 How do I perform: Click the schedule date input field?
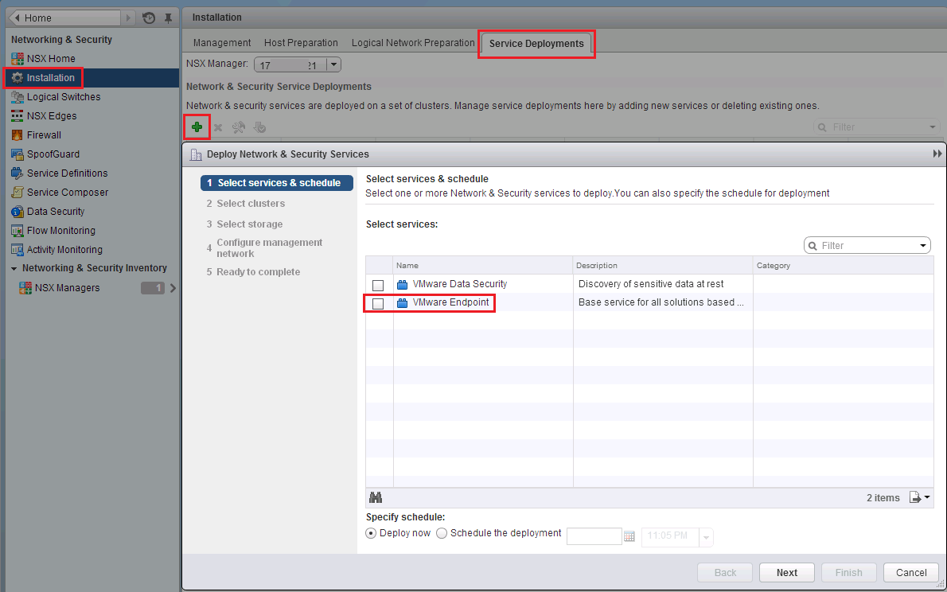[594, 536]
